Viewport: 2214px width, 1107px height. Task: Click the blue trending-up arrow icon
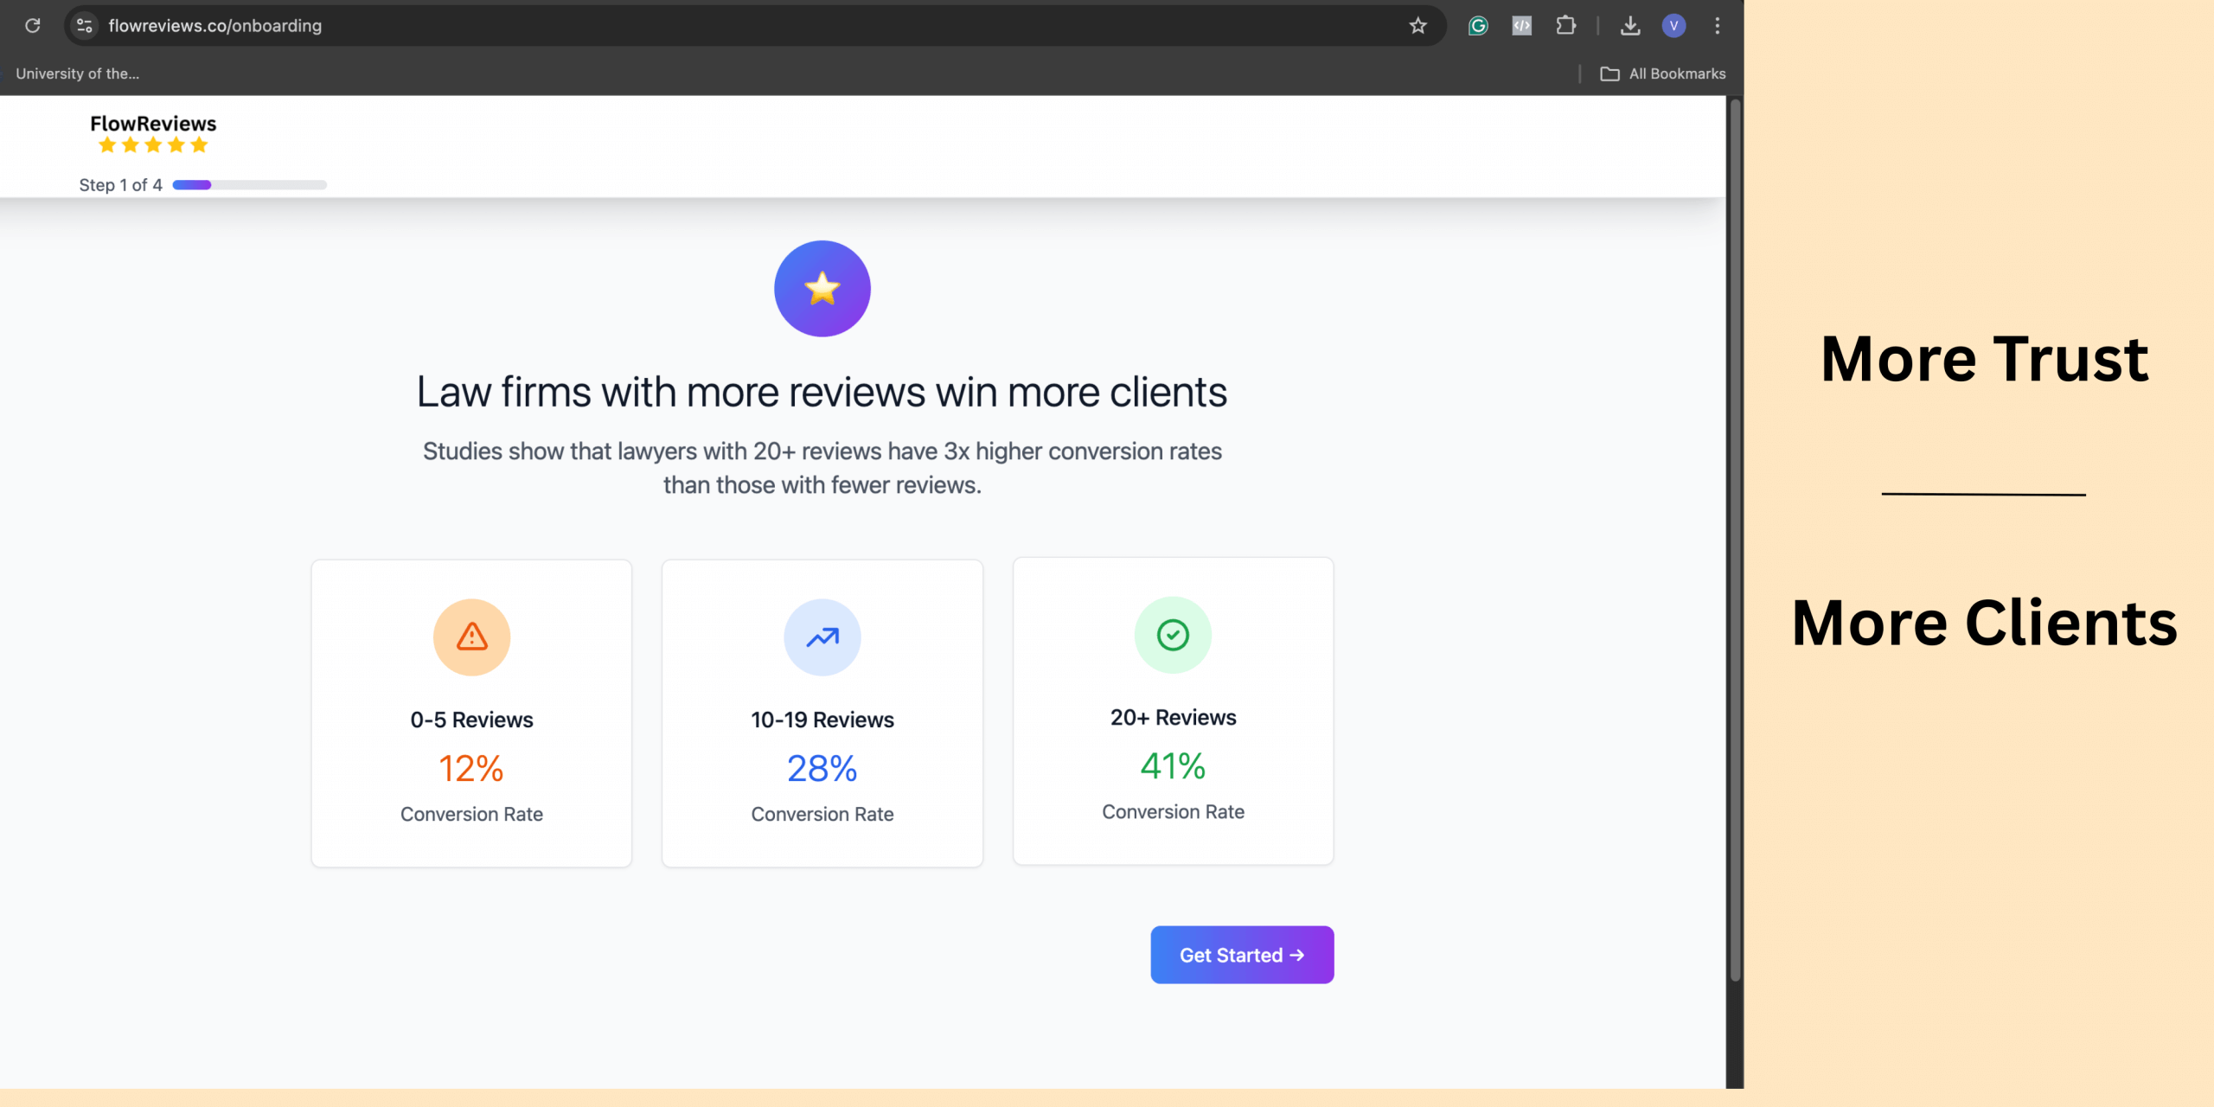coord(822,637)
